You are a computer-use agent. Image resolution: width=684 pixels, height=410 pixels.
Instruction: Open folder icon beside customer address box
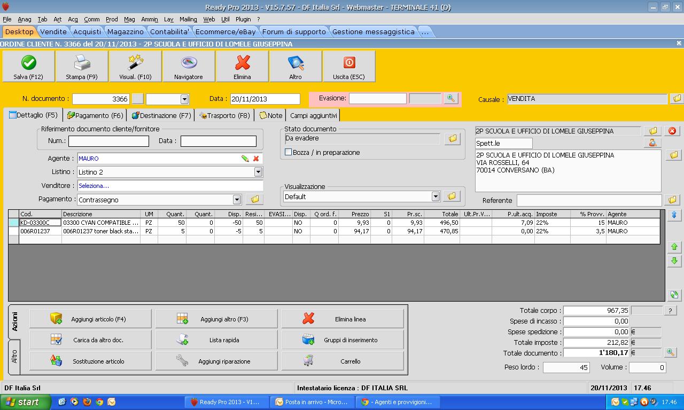point(673,155)
